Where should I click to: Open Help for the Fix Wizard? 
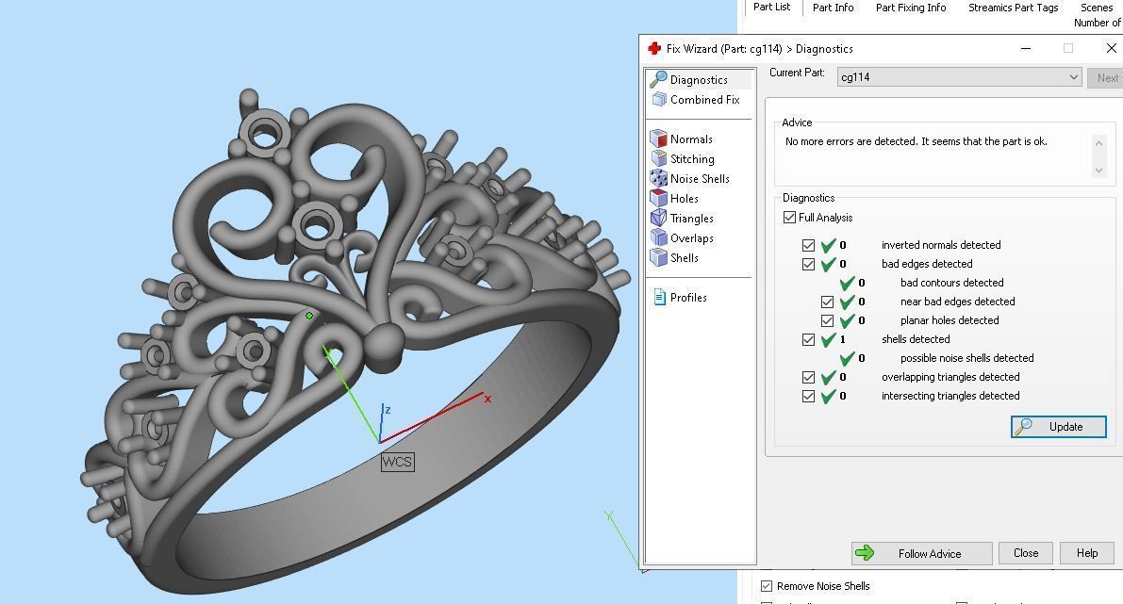click(x=1086, y=553)
